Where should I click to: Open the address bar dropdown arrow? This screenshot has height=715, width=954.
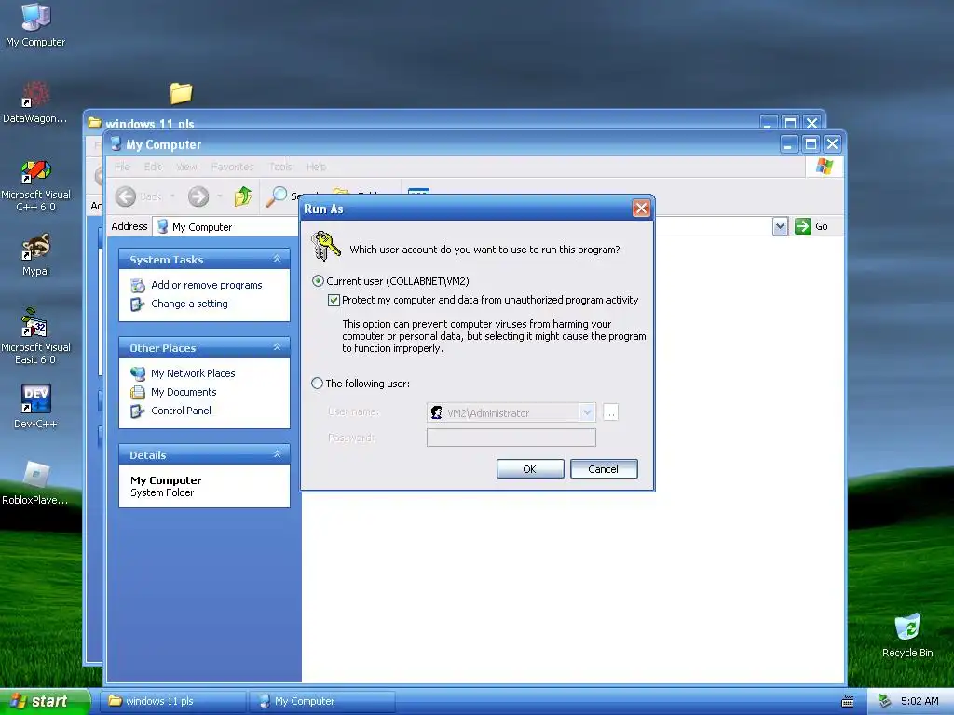click(780, 227)
